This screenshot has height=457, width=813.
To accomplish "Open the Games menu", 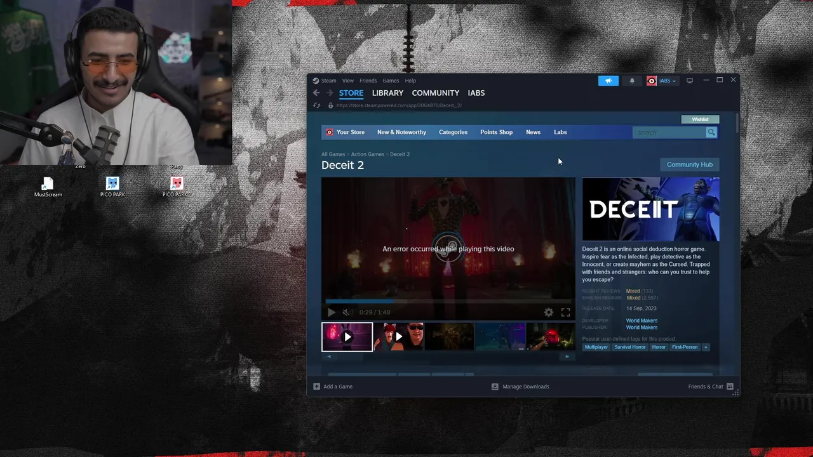I will (391, 81).
